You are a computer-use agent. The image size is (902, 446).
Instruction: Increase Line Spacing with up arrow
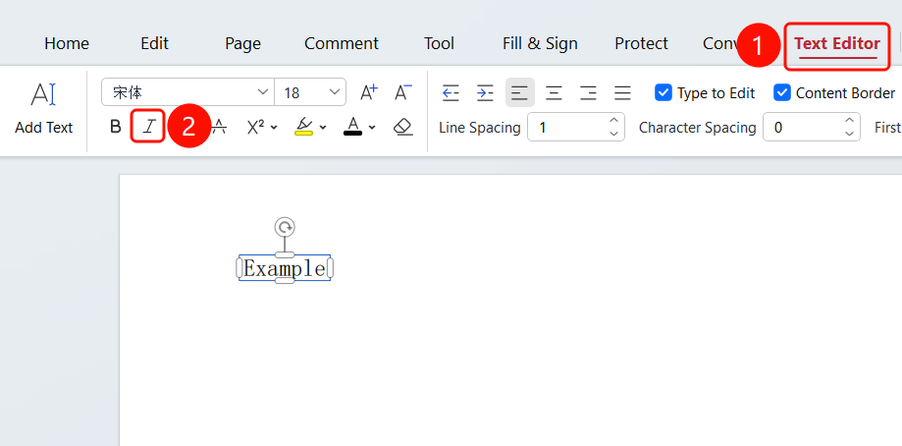pos(613,120)
